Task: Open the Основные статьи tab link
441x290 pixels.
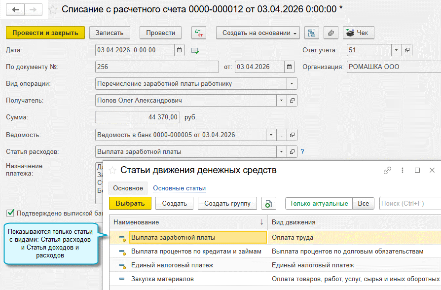Action: (x=179, y=188)
